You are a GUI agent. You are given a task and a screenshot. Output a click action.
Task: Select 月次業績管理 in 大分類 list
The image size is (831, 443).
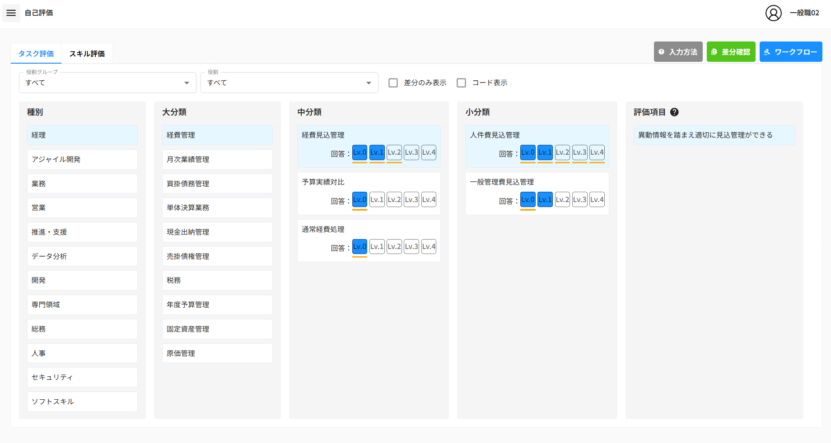pyautogui.click(x=217, y=159)
